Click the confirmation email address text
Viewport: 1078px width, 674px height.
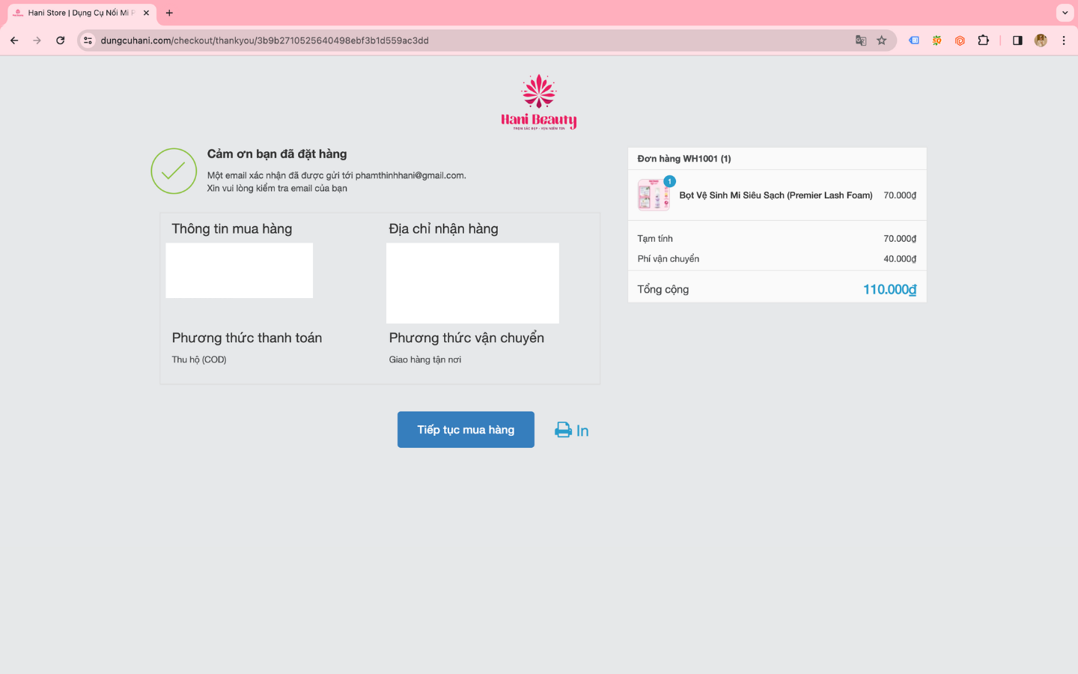(410, 175)
